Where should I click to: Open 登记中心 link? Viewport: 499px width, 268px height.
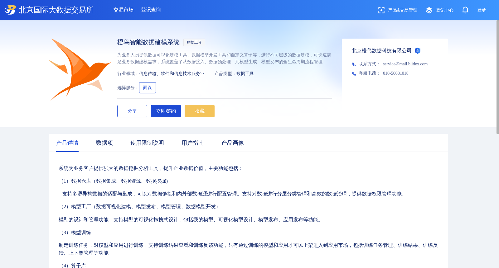click(x=444, y=10)
